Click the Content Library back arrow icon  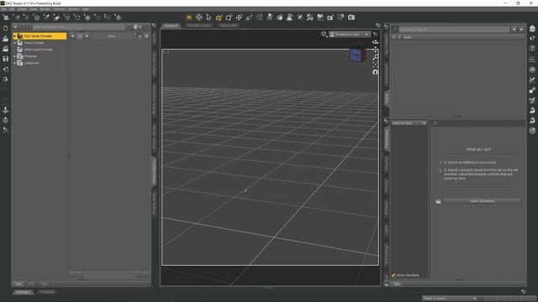15,27
